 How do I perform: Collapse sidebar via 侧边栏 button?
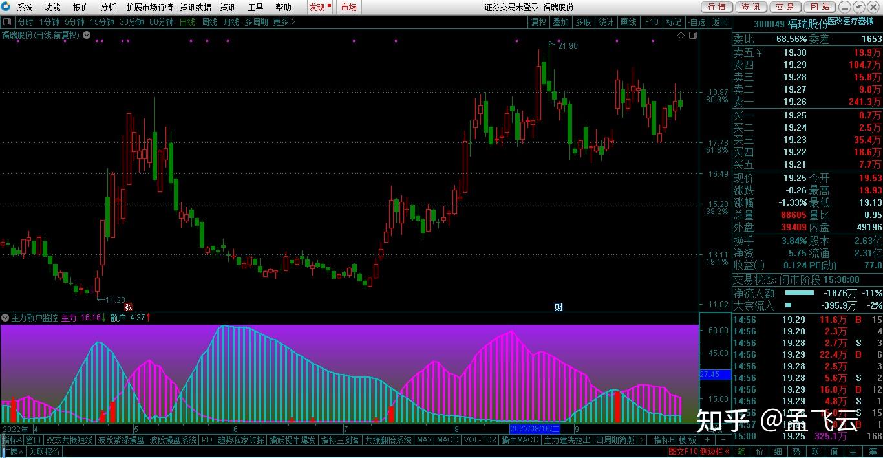pos(715,451)
